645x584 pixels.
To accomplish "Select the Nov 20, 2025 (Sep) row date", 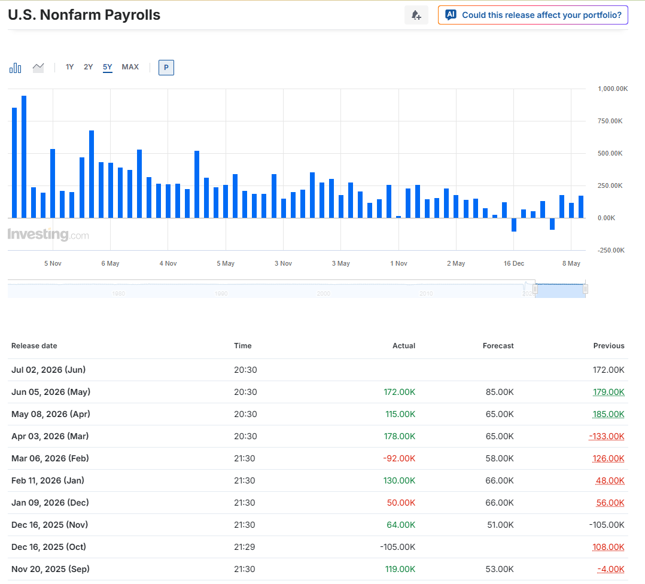I will click(50, 569).
